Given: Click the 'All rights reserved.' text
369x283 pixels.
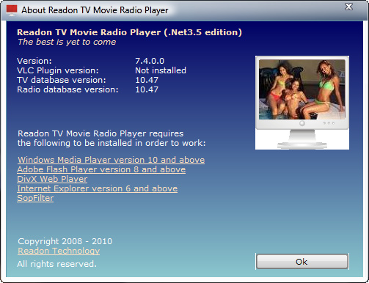Looking at the screenshot, I should pos(56,264).
